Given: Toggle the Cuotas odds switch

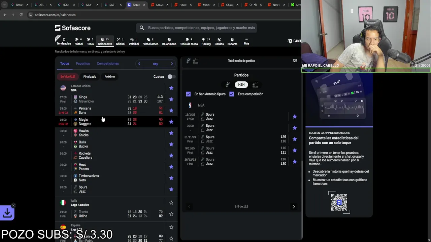Looking at the screenshot, I should point(171,77).
